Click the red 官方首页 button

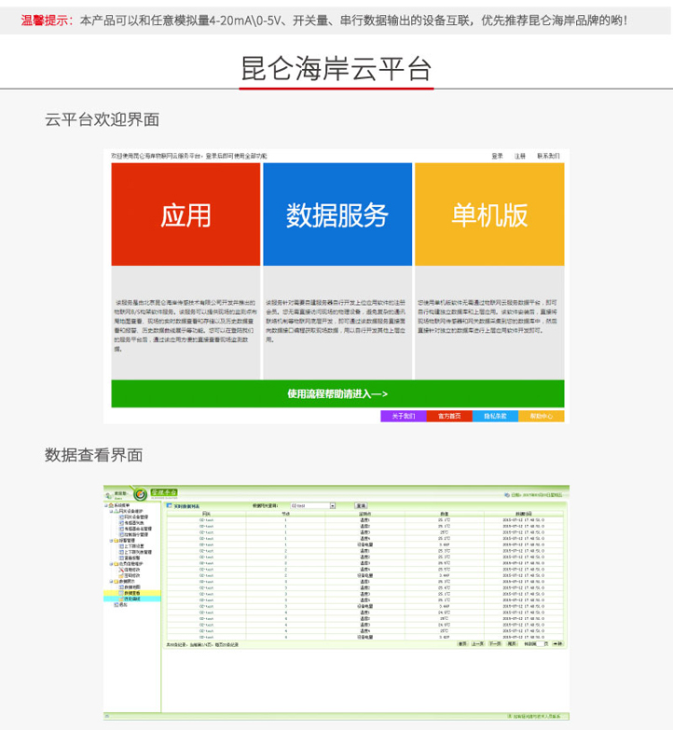449,416
